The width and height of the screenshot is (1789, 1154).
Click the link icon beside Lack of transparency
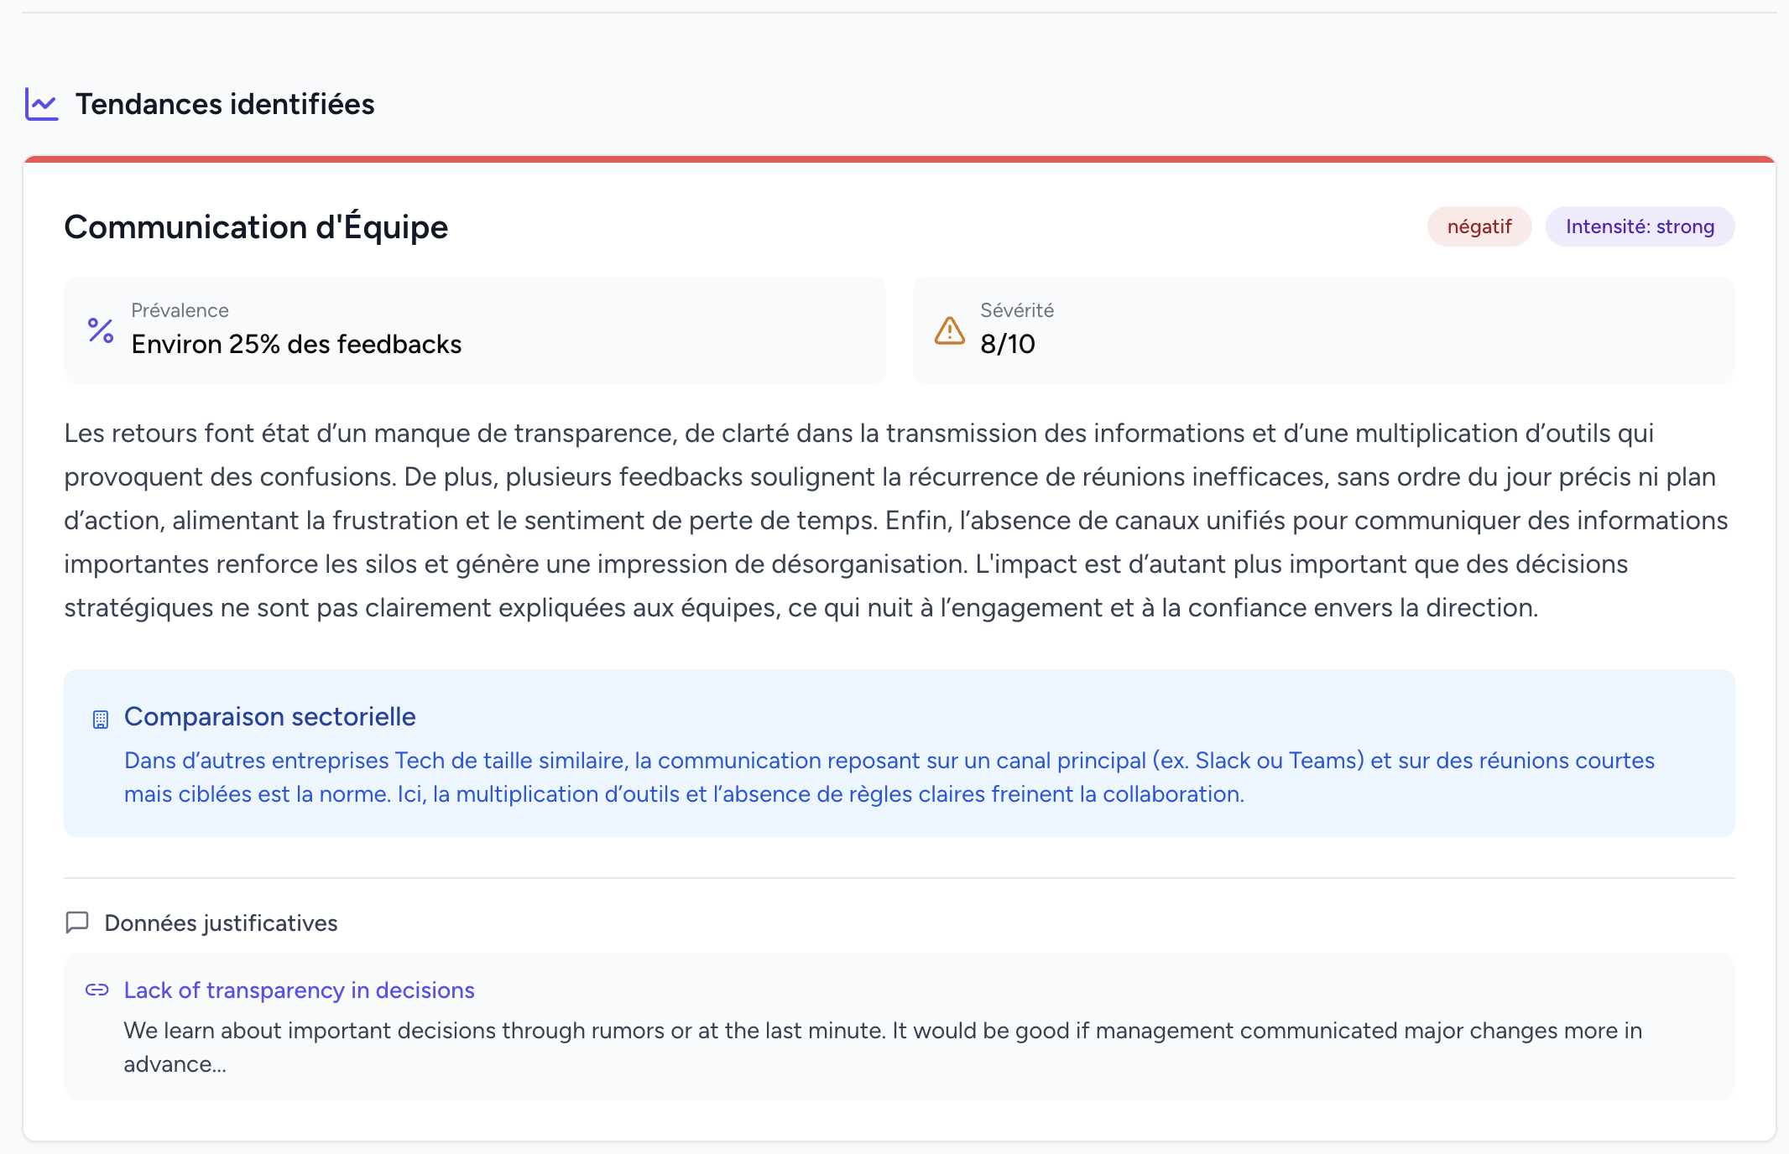point(97,990)
